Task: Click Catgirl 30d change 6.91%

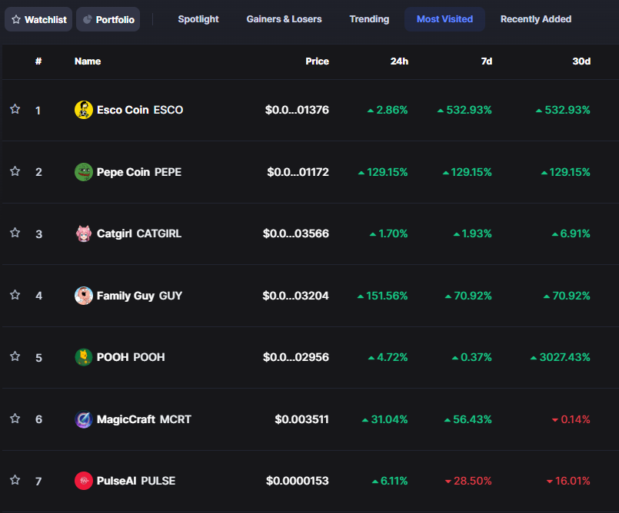Action: (571, 233)
